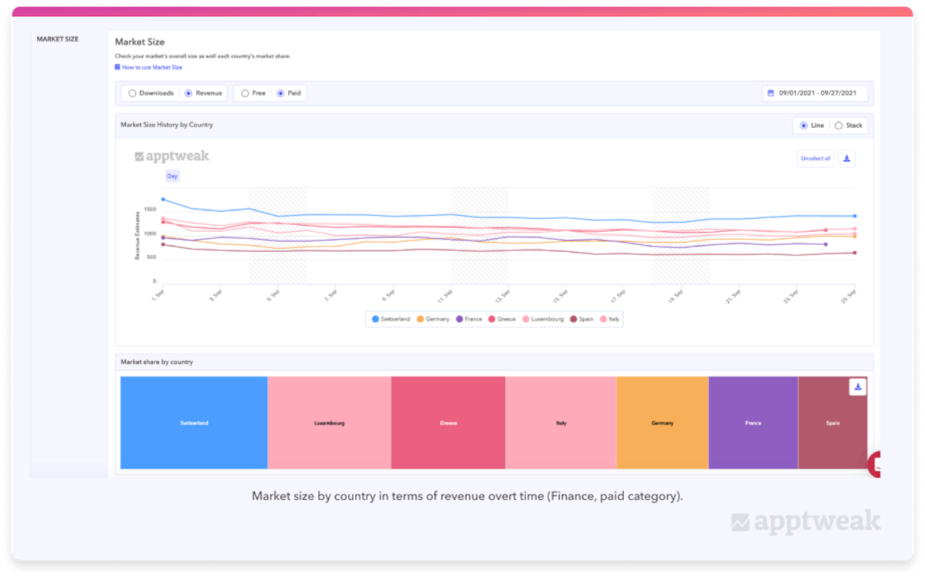Open the How to use Market Size link
Image resolution: width=925 pixels, height=577 pixels.
tap(152, 68)
